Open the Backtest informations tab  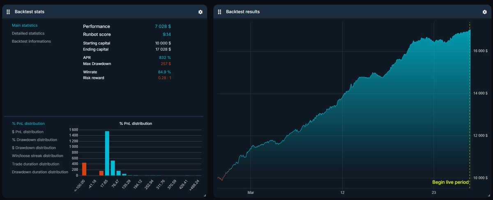point(32,41)
